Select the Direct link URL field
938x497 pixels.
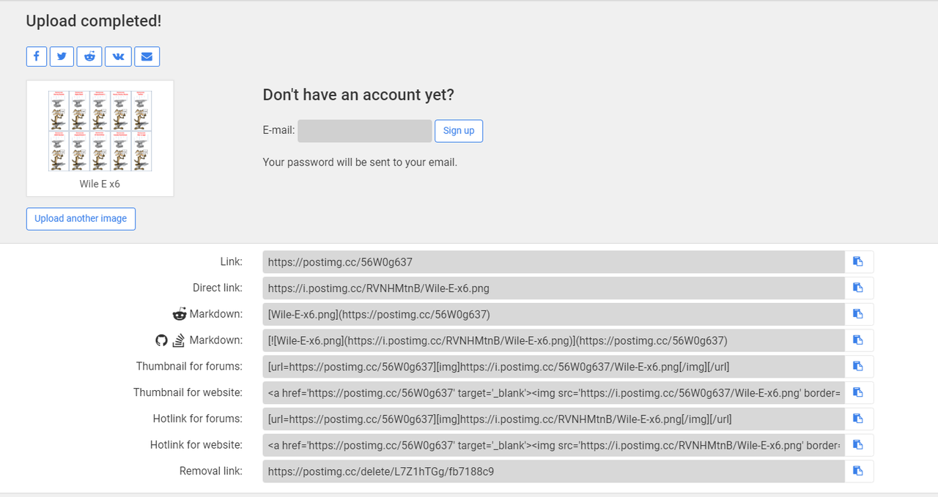(553, 288)
